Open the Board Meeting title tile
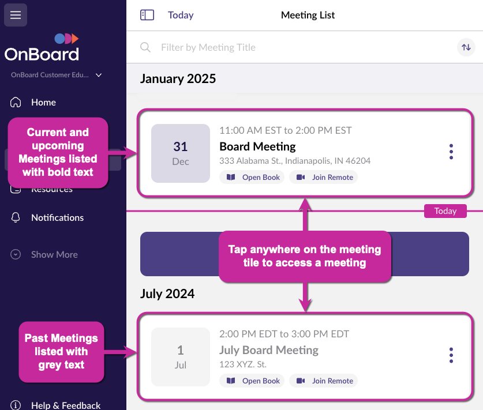 (x=257, y=146)
